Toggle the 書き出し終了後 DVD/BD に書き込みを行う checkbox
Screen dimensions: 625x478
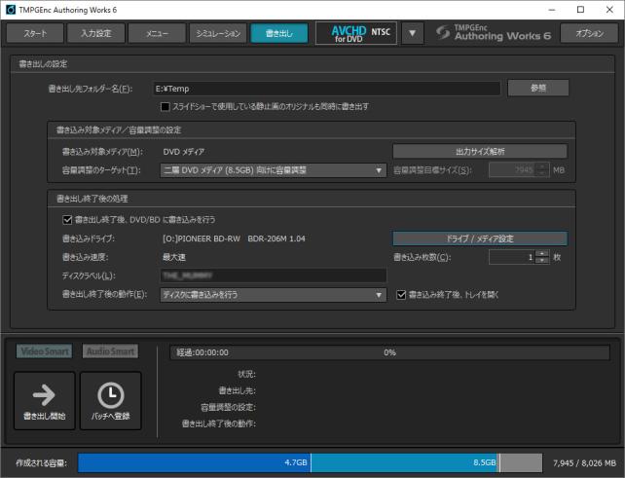point(67,220)
